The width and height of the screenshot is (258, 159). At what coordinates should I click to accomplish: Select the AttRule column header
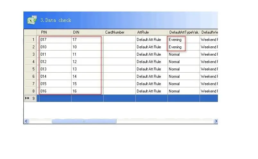coord(151,32)
